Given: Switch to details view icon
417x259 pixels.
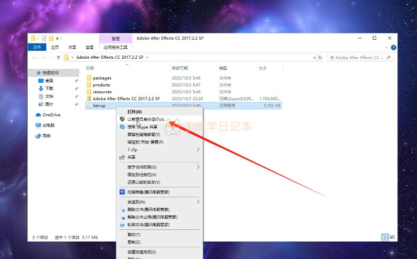Looking at the screenshot, I should click(385, 237).
